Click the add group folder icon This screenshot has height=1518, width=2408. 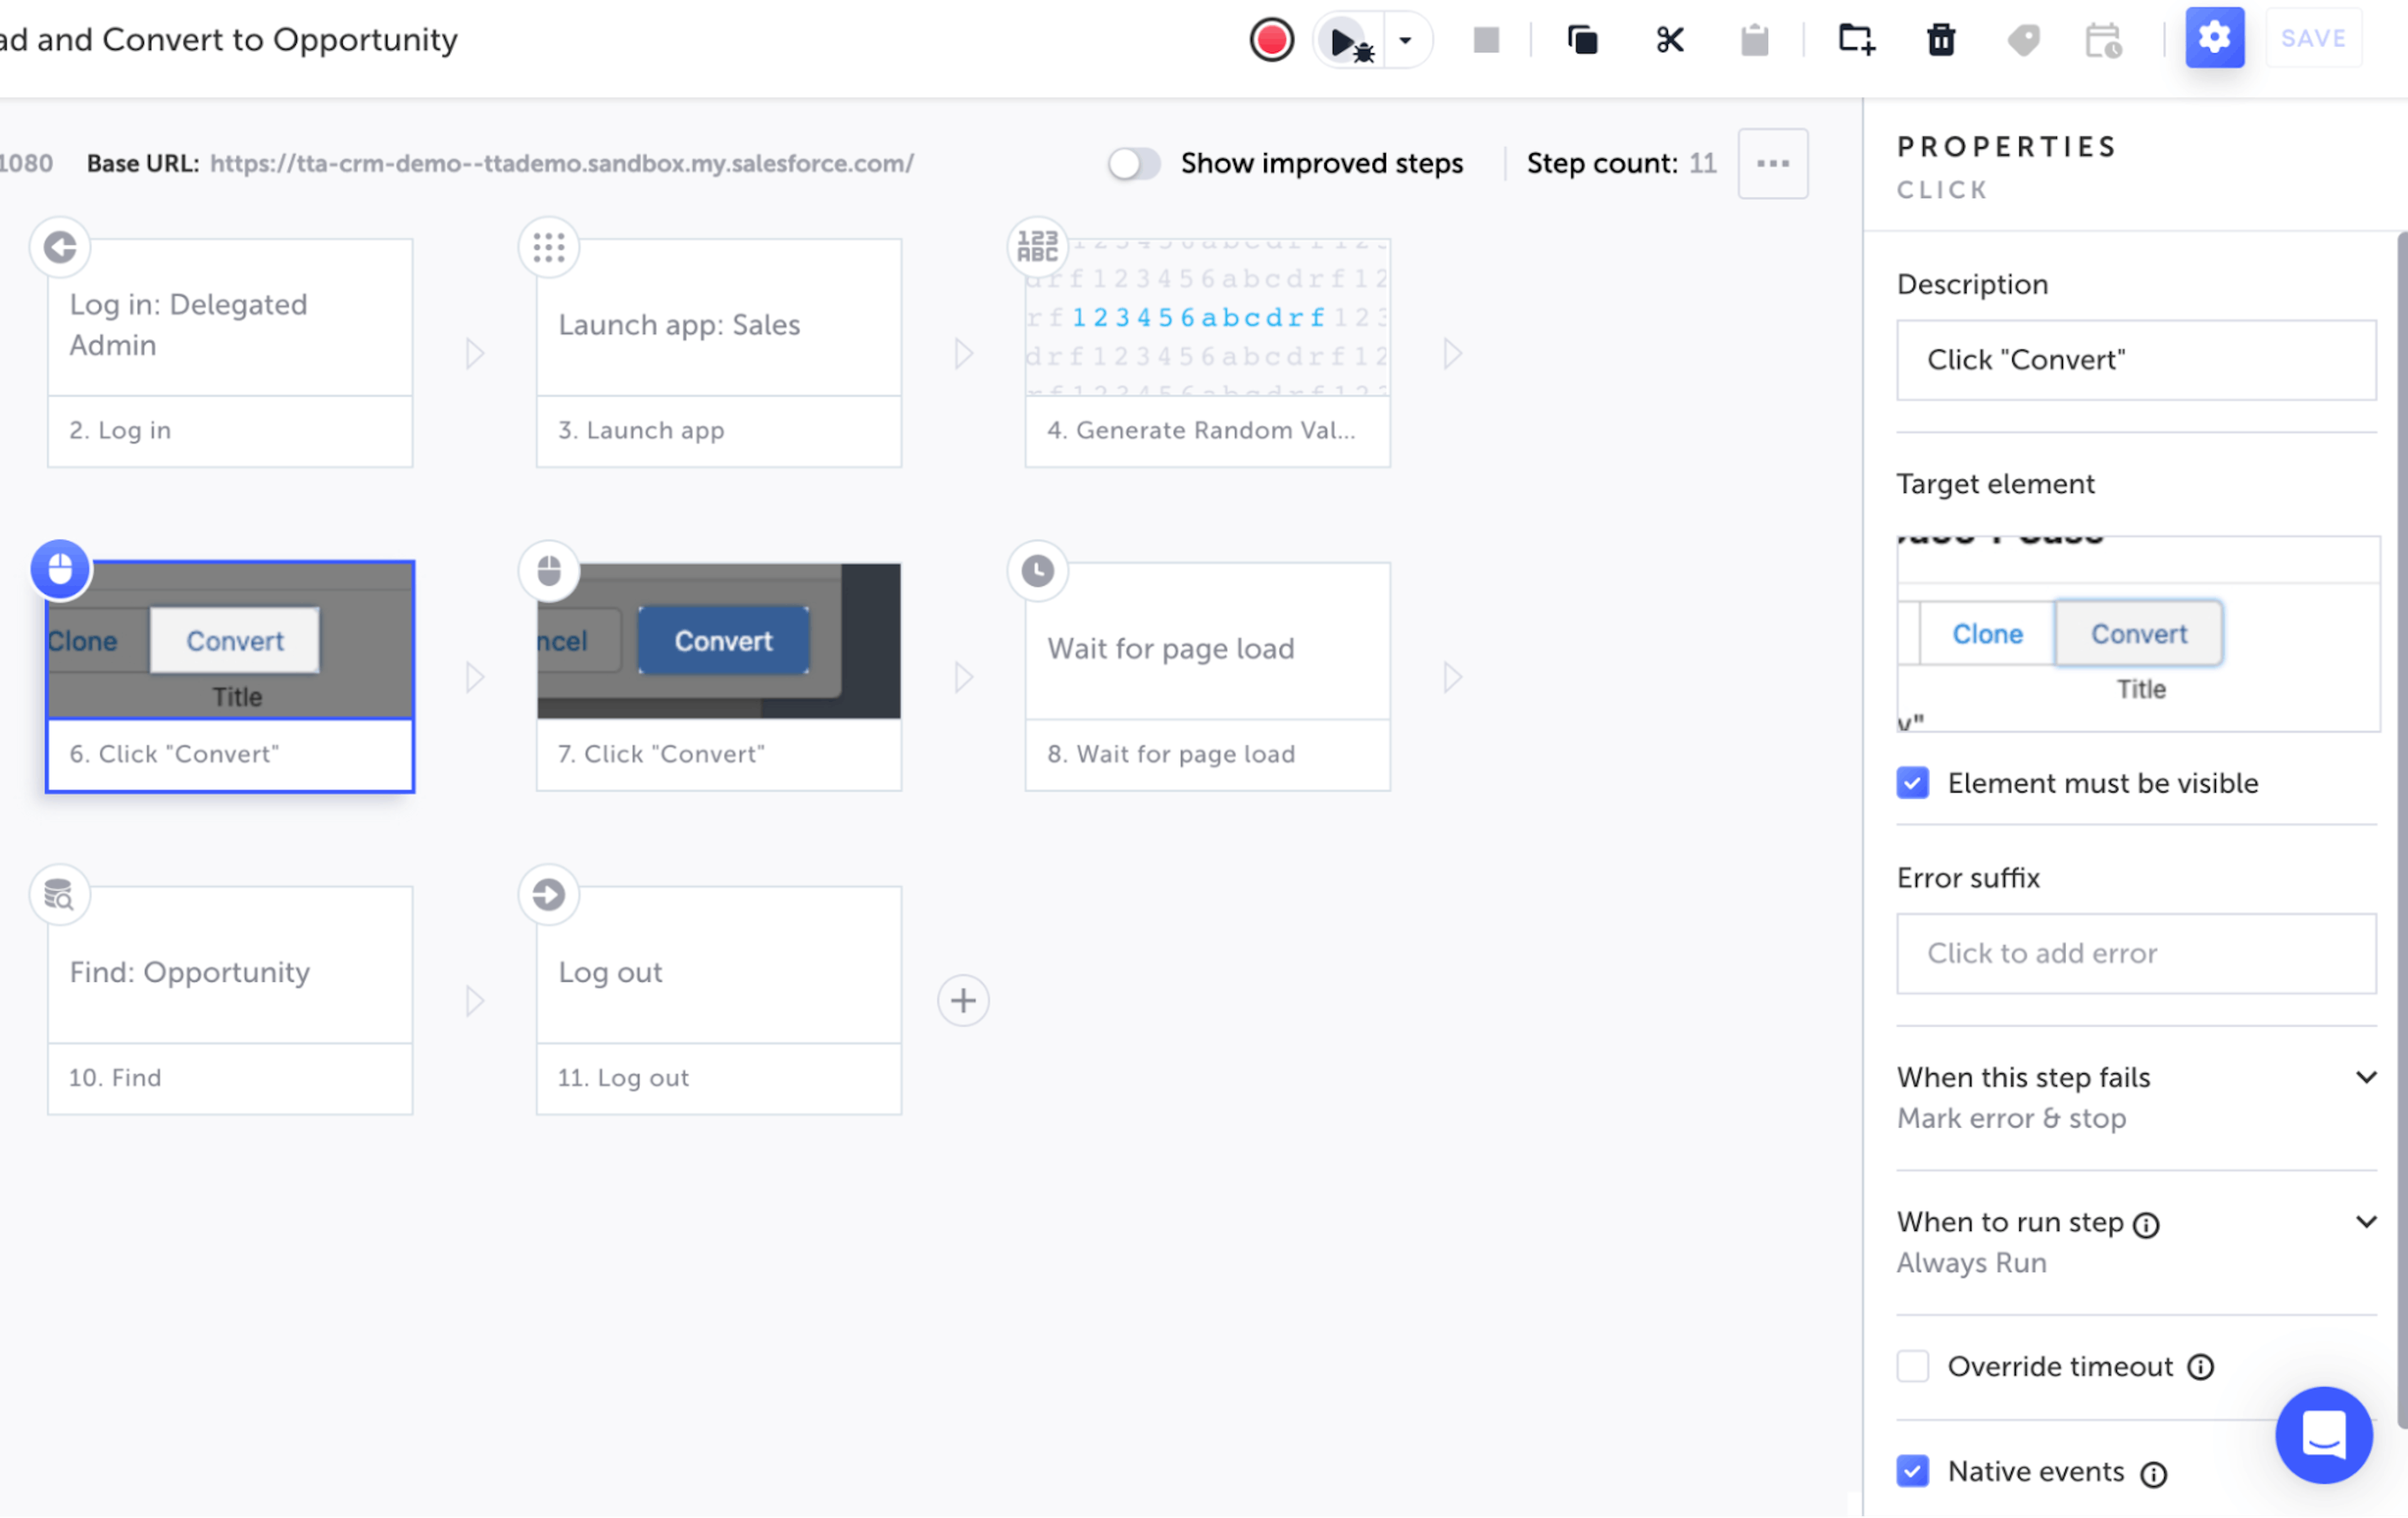[1856, 40]
